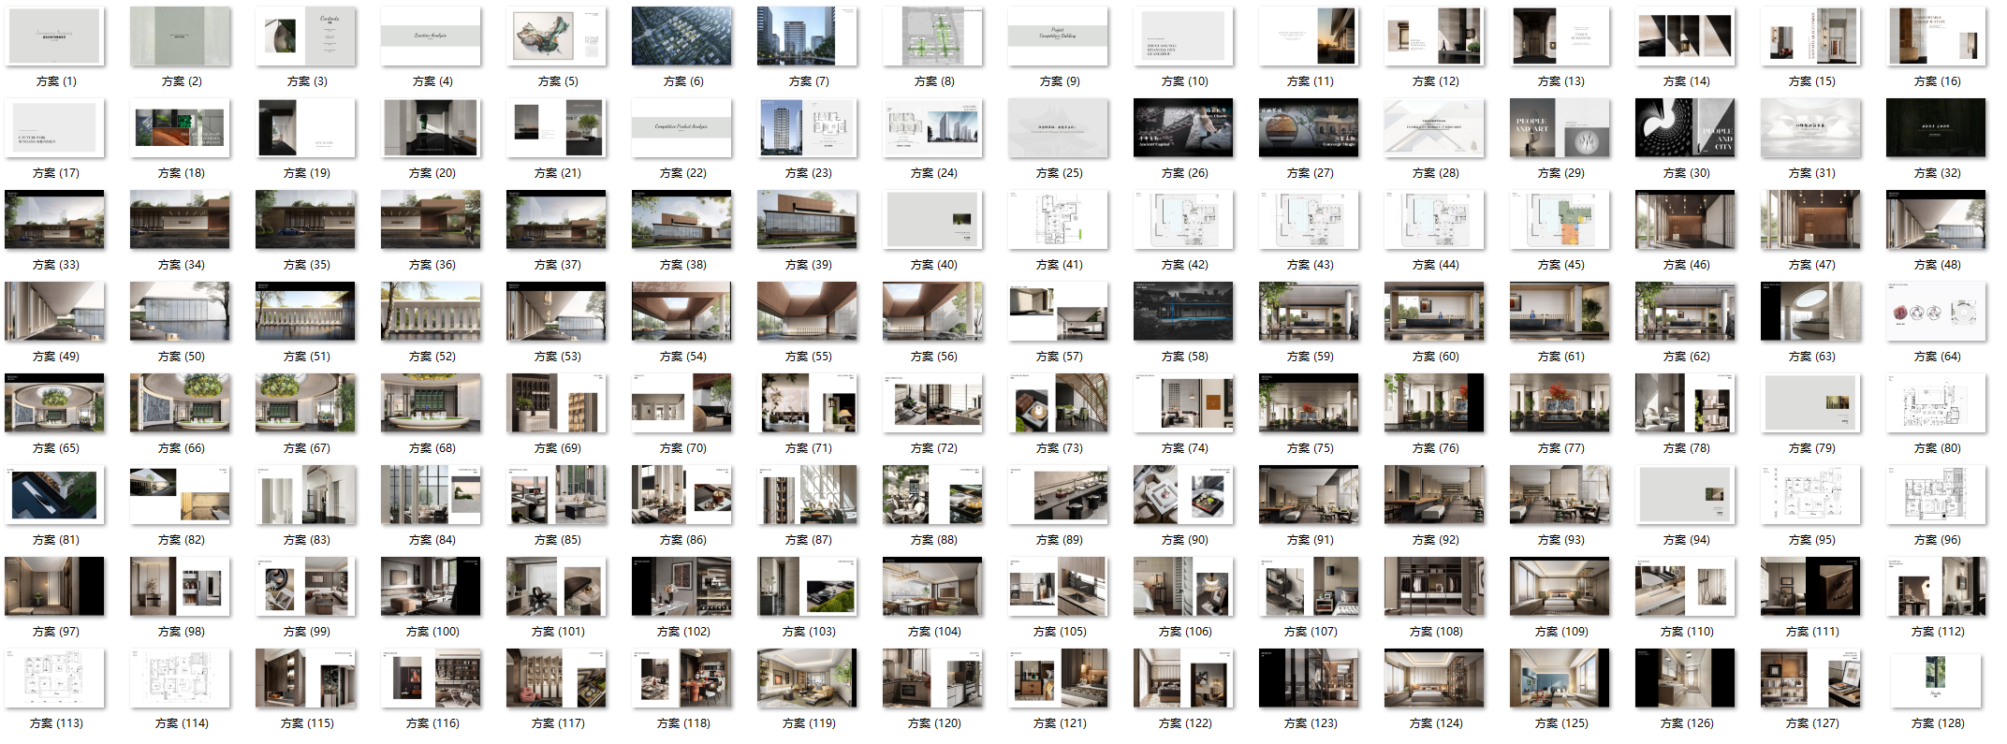The width and height of the screenshot is (2007, 744).
Task: Open the site plan thumbnail 方案 (8)
Action: tap(933, 36)
